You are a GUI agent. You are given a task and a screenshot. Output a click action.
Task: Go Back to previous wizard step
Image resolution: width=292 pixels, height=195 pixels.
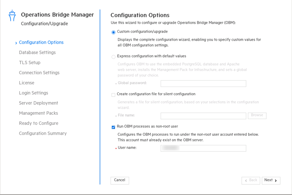[251, 180]
